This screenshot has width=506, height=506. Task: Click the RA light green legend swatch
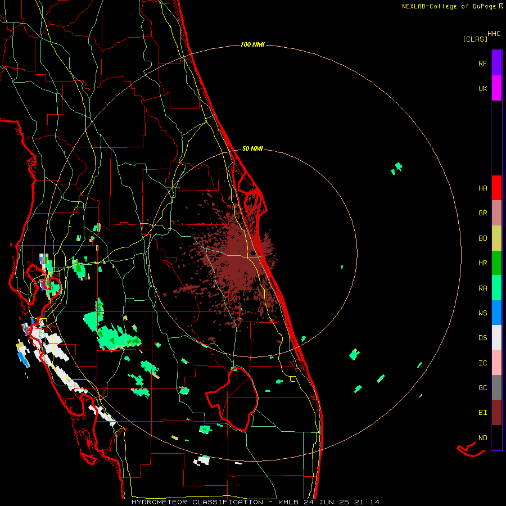click(x=496, y=288)
